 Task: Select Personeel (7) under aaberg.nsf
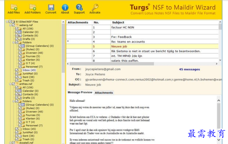(x=34, y=67)
